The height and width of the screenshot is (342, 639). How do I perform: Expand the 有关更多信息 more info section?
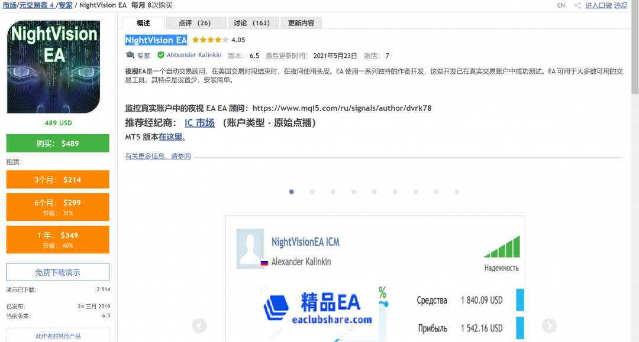pyautogui.click(x=158, y=157)
